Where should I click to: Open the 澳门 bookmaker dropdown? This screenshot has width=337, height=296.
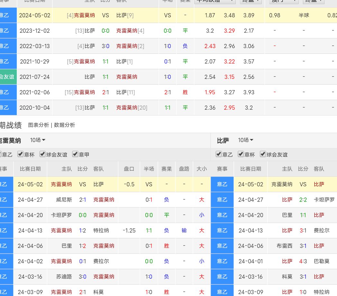pyautogui.click(x=284, y=1)
